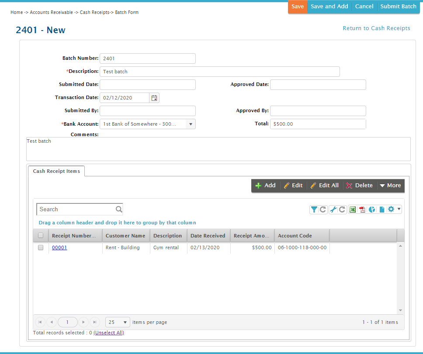The height and width of the screenshot is (354, 423).
Task: Open receipt number 00001 link
Action: pyautogui.click(x=59, y=247)
